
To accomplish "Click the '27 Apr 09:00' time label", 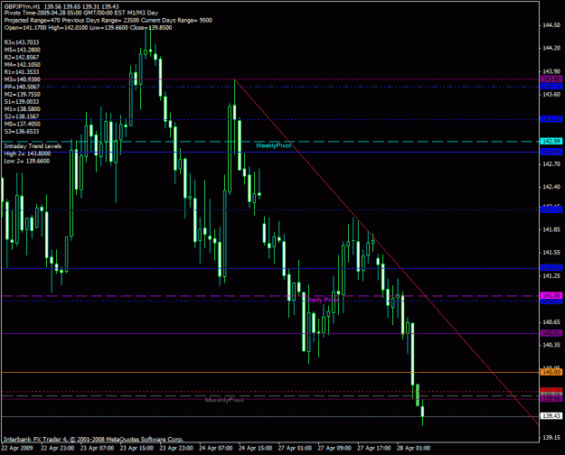I will coord(334,448).
